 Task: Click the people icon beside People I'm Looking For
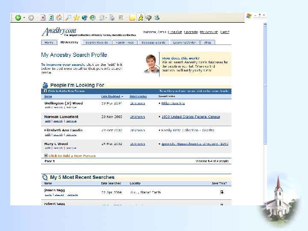click(x=45, y=85)
